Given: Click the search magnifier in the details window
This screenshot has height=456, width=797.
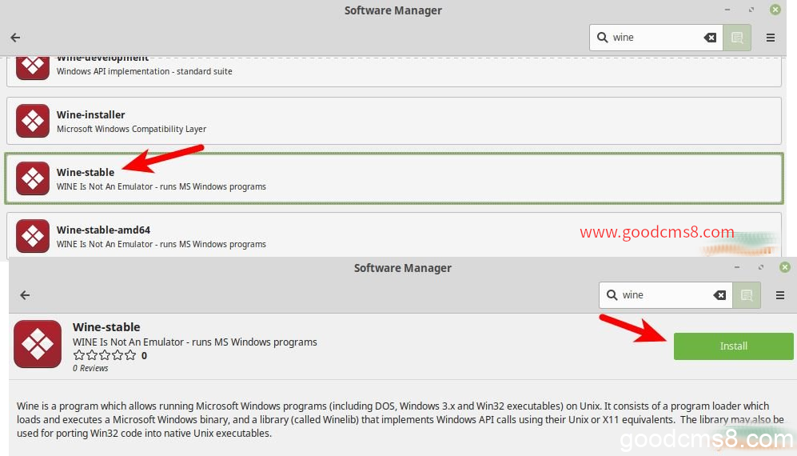Looking at the screenshot, I should (612, 294).
